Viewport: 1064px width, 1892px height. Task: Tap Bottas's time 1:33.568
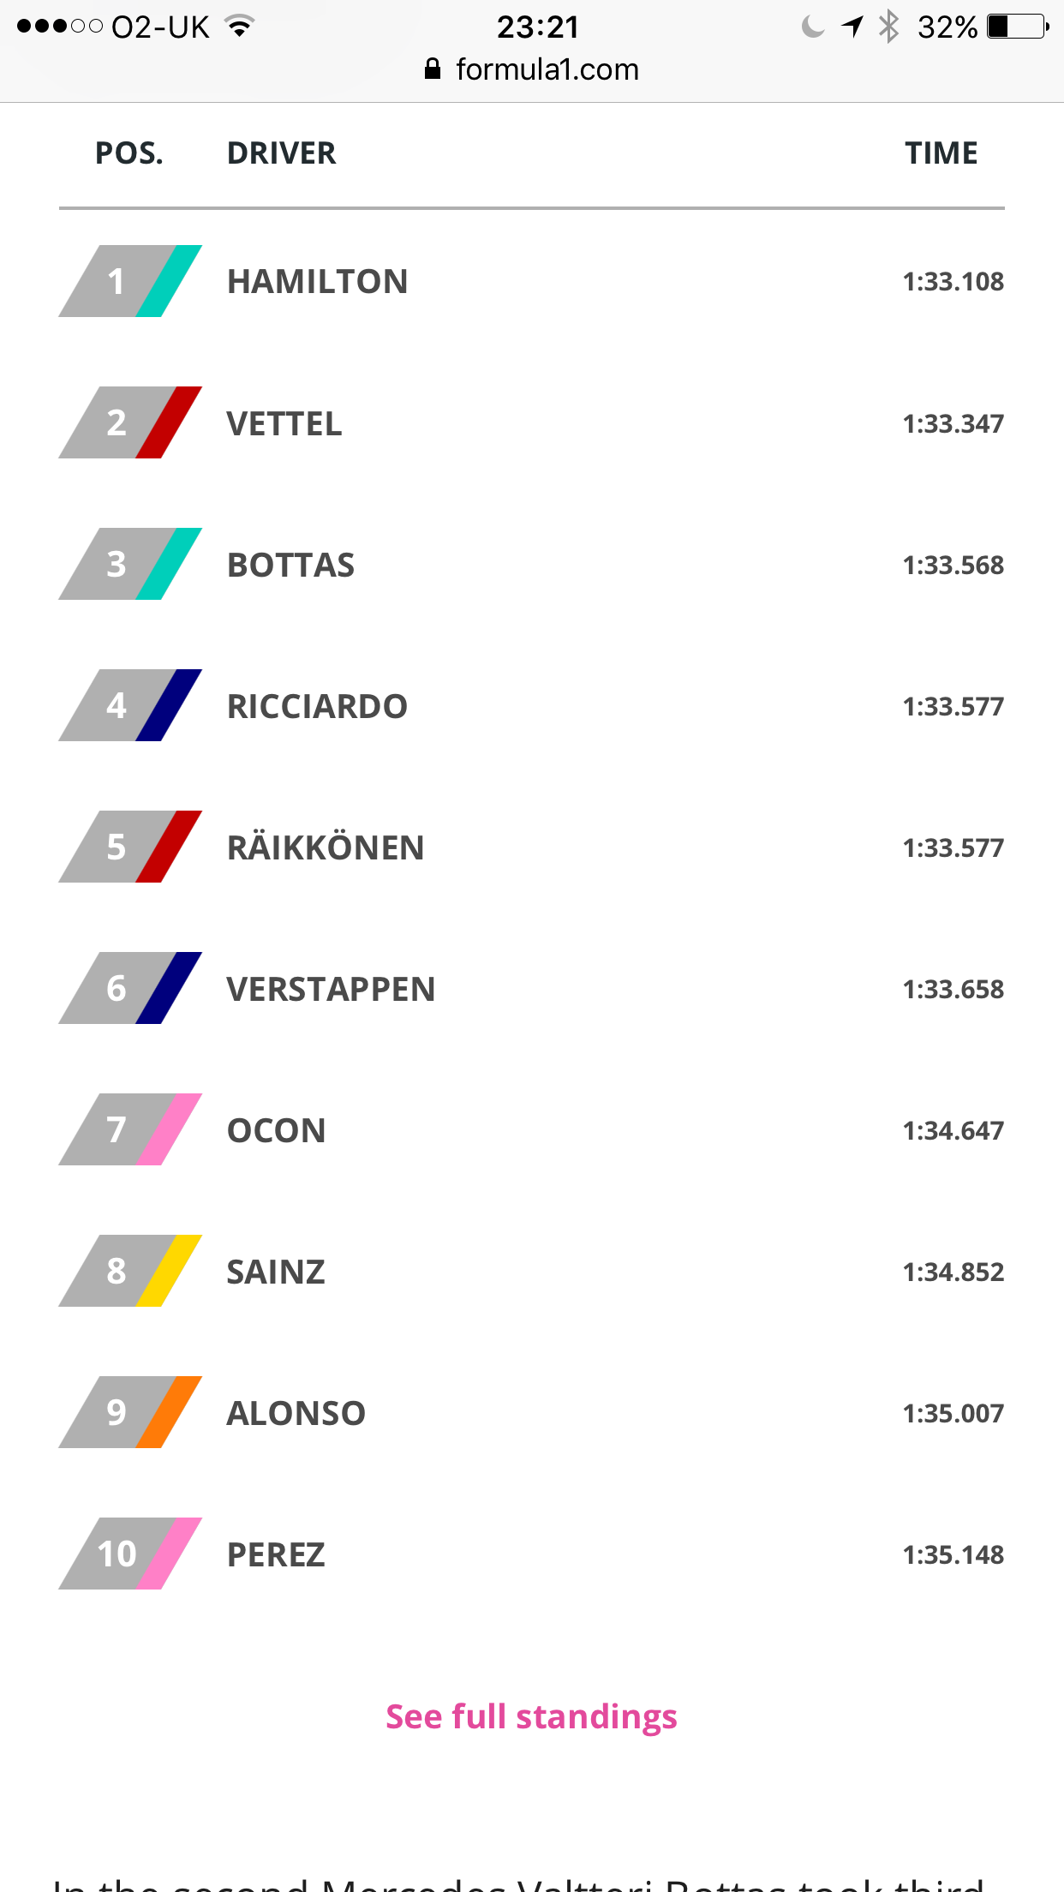953,565
